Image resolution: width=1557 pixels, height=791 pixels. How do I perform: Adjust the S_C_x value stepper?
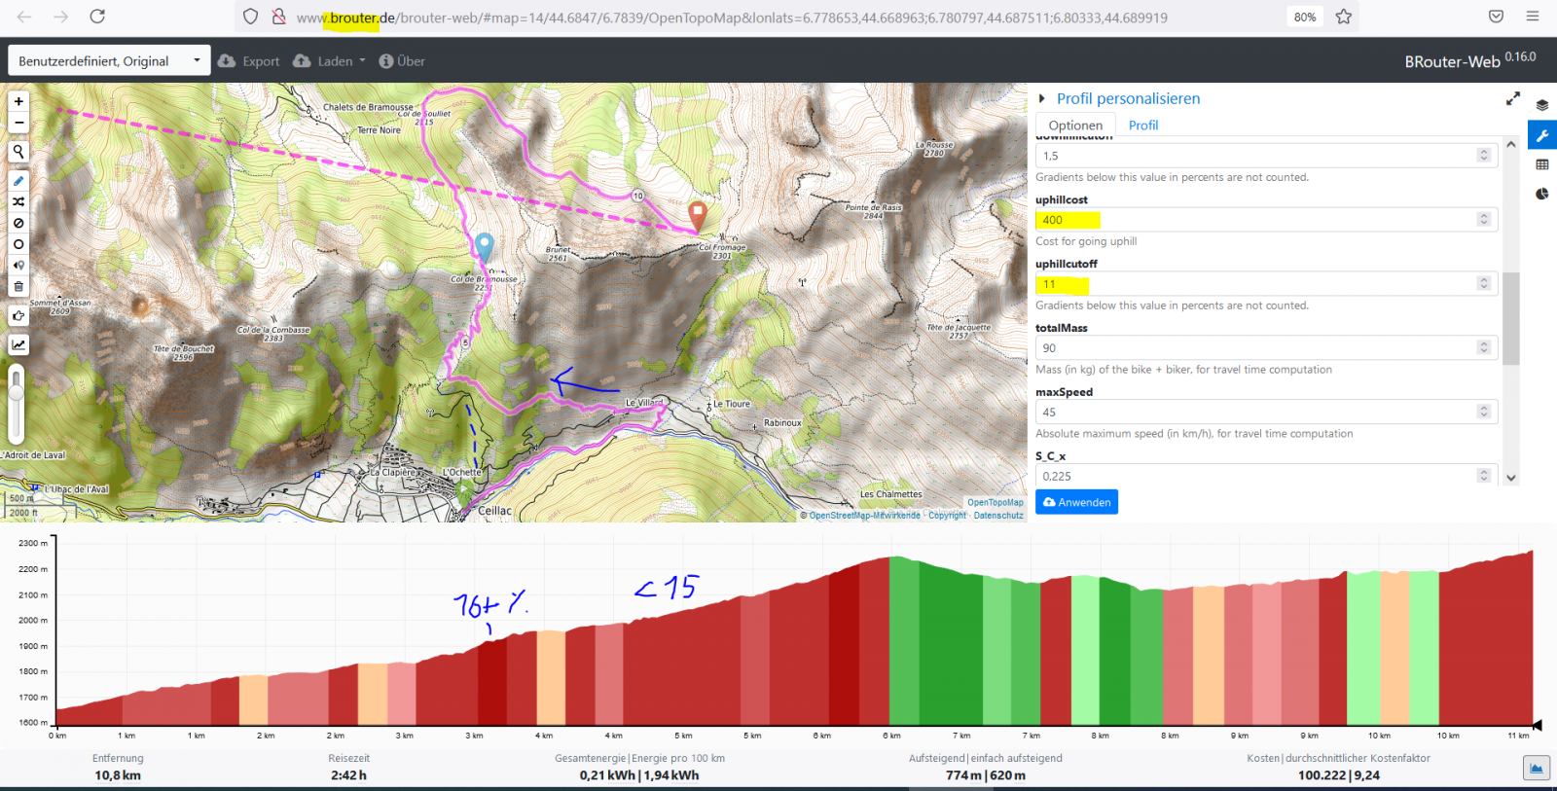[x=1484, y=477]
